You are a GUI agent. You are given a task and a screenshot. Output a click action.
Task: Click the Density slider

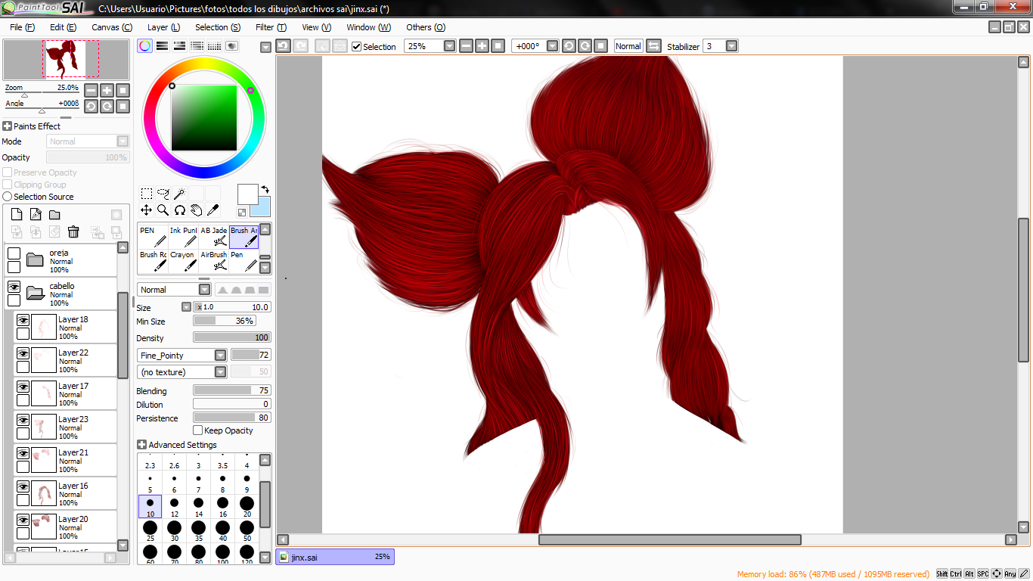(x=232, y=337)
